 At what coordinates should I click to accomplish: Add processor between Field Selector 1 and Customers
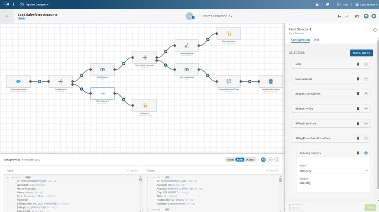point(123,100)
